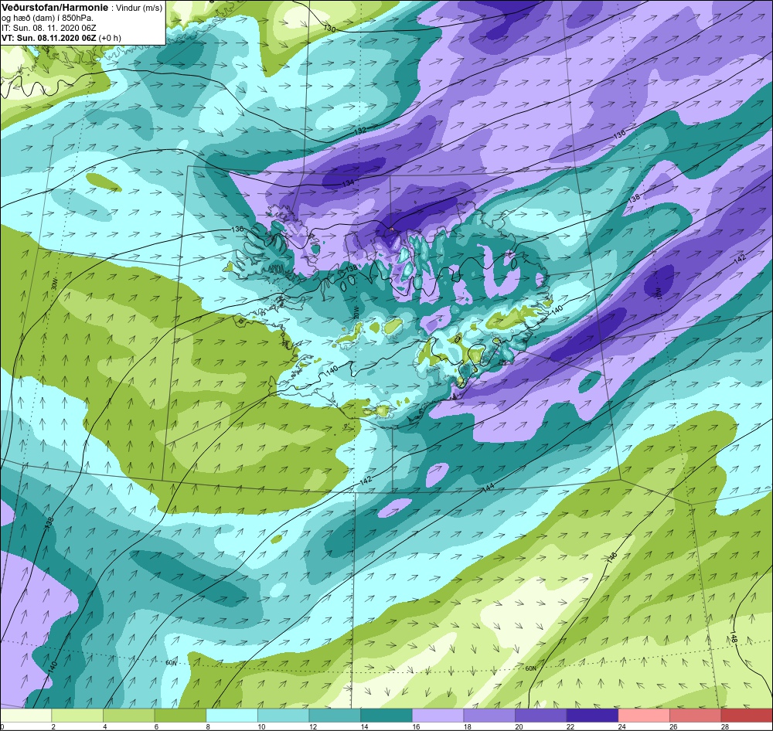Select the '20W' longitude label
This screenshot has height=731, width=773.
pos(355,312)
